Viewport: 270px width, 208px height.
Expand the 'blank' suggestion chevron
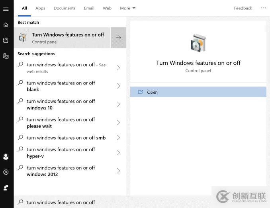118,86
